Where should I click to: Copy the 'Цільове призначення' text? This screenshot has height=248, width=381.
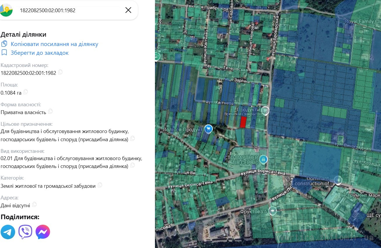(133, 139)
